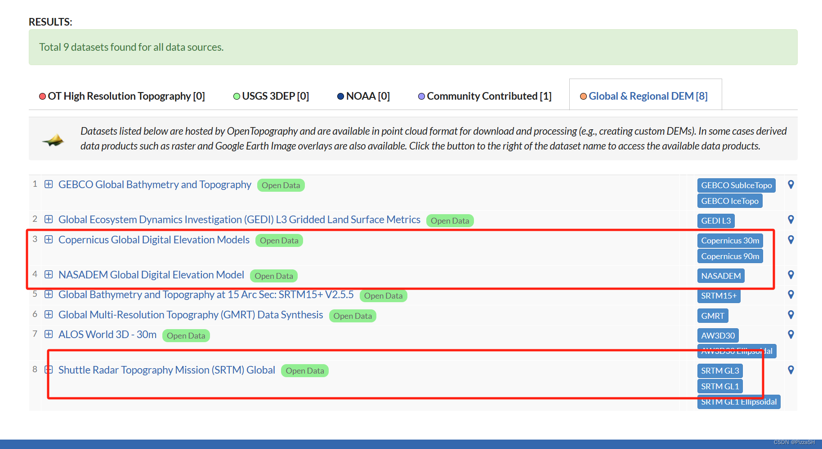Image resolution: width=822 pixels, height=449 pixels.
Task: Click the map marker for Copernicus DEM
Action: [791, 240]
